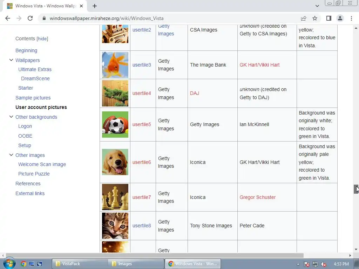This screenshot has width=359, height=269.
Task: Go to Logon section
Action: pos(25,126)
